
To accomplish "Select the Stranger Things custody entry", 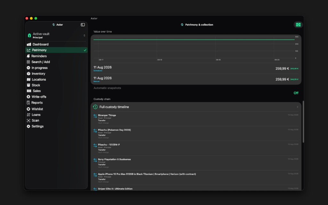I will pos(196,119).
